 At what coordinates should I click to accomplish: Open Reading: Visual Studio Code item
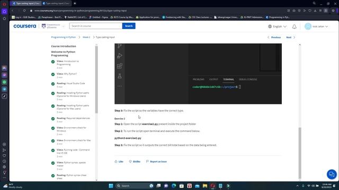70,83
